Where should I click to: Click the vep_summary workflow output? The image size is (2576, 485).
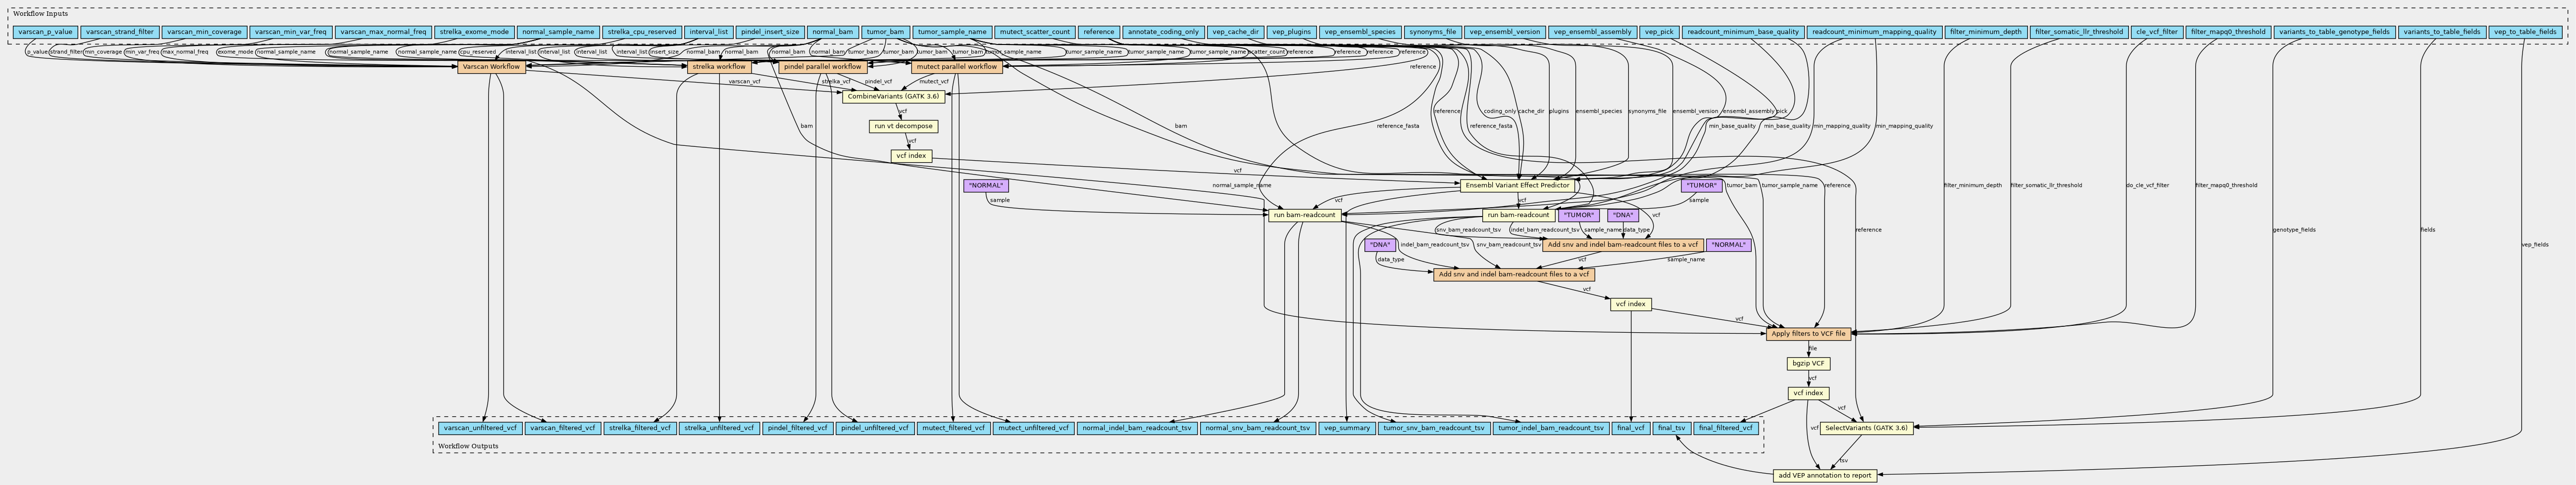[1346, 428]
